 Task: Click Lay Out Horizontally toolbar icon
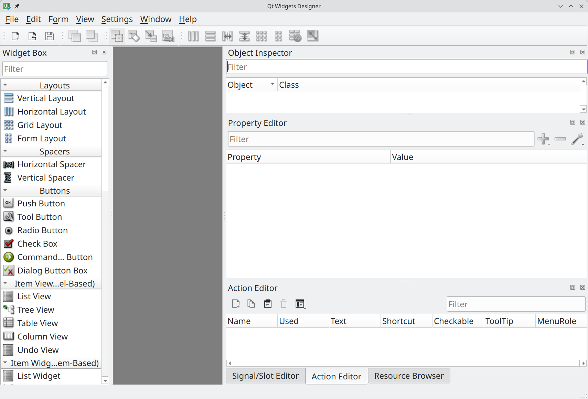click(x=193, y=36)
